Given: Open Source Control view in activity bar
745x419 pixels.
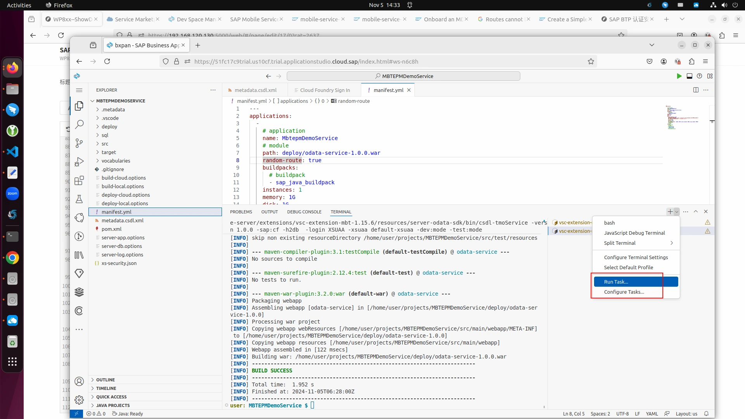Looking at the screenshot, I should click(79, 143).
